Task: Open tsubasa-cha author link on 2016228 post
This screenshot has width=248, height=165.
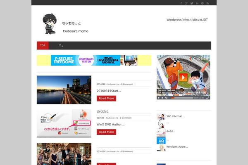Action: (x=113, y=151)
